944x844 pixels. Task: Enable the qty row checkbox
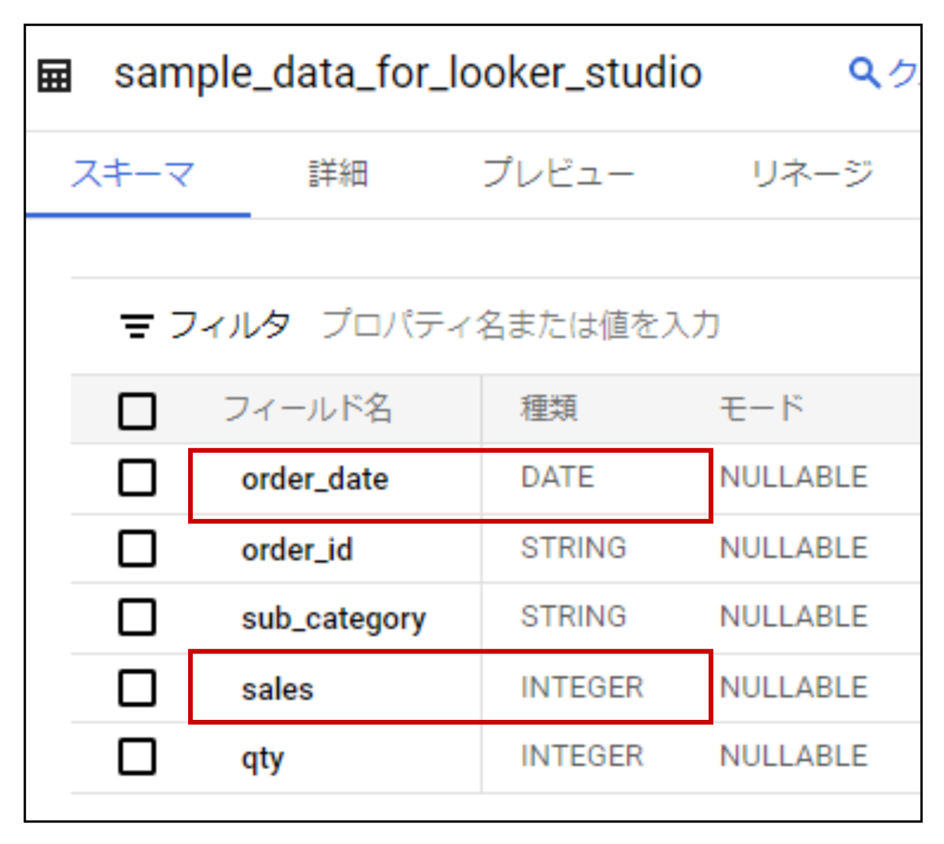click(137, 757)
